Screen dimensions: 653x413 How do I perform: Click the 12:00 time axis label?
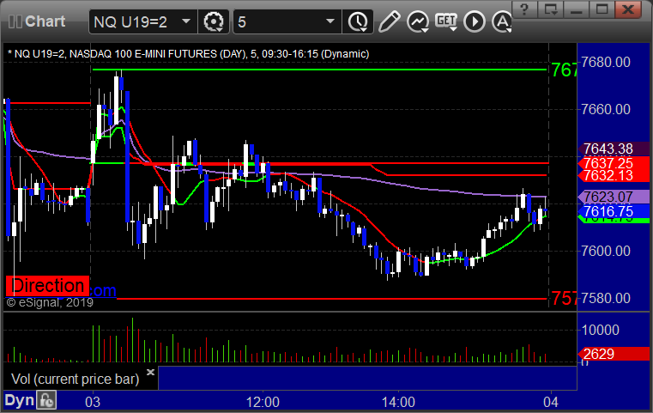263,402
